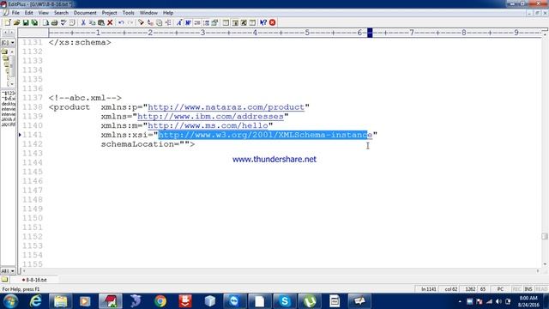Open the Help menu
The image size is (549, 309).
click(168, 13)
